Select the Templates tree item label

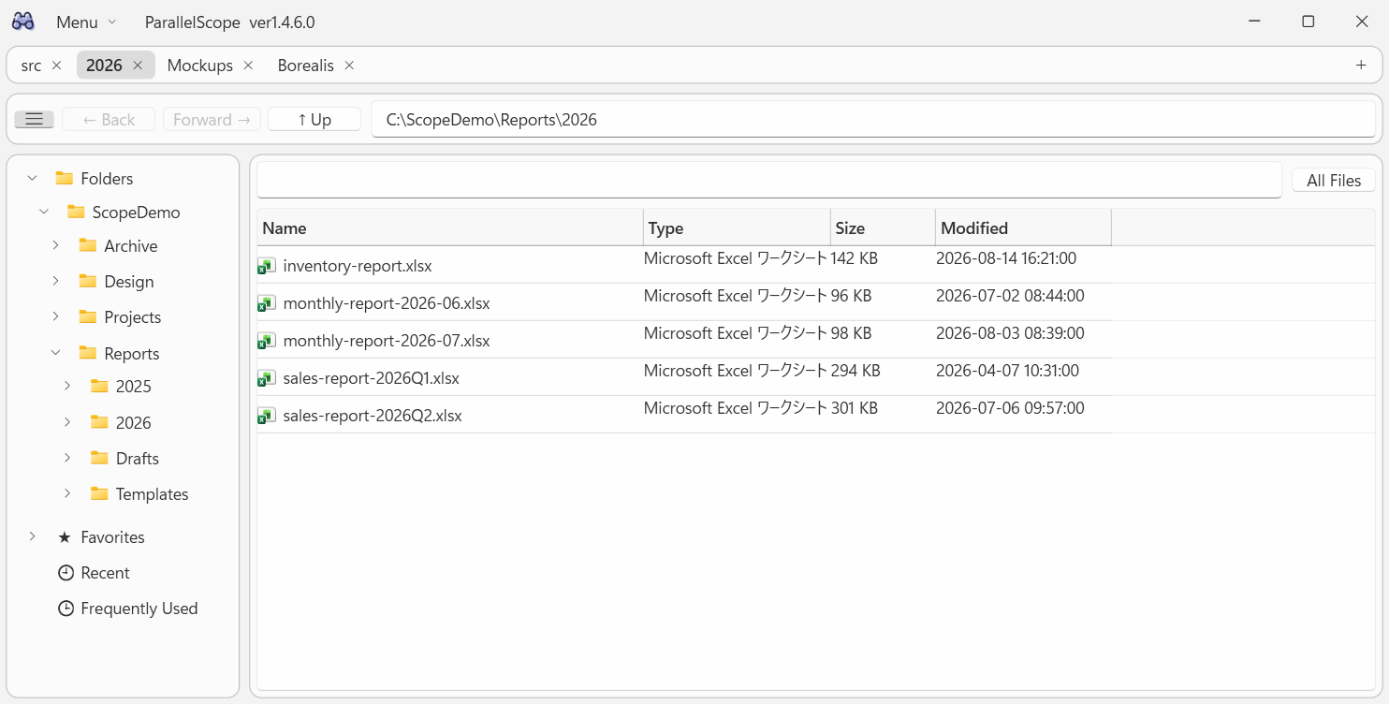pos(153,494)
